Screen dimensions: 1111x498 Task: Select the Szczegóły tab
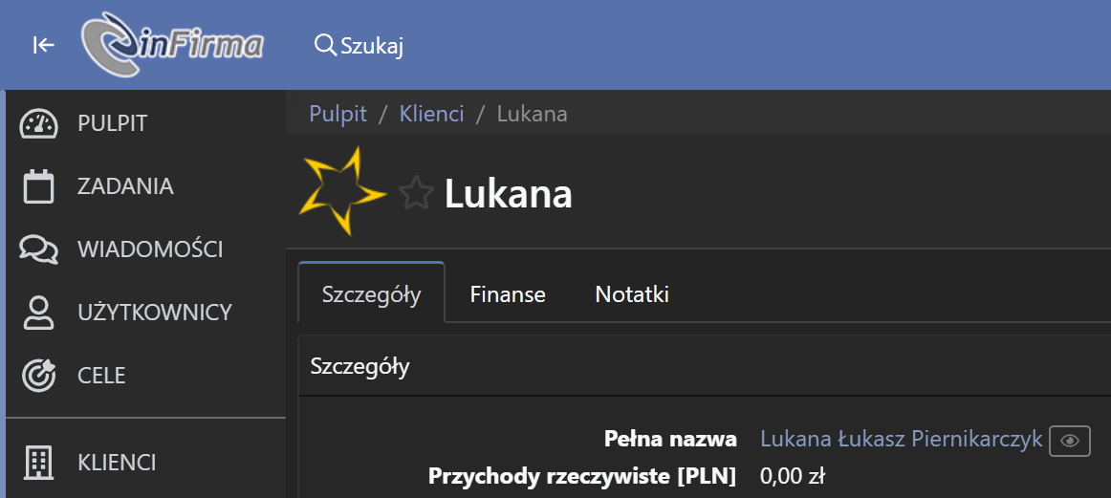371,292
